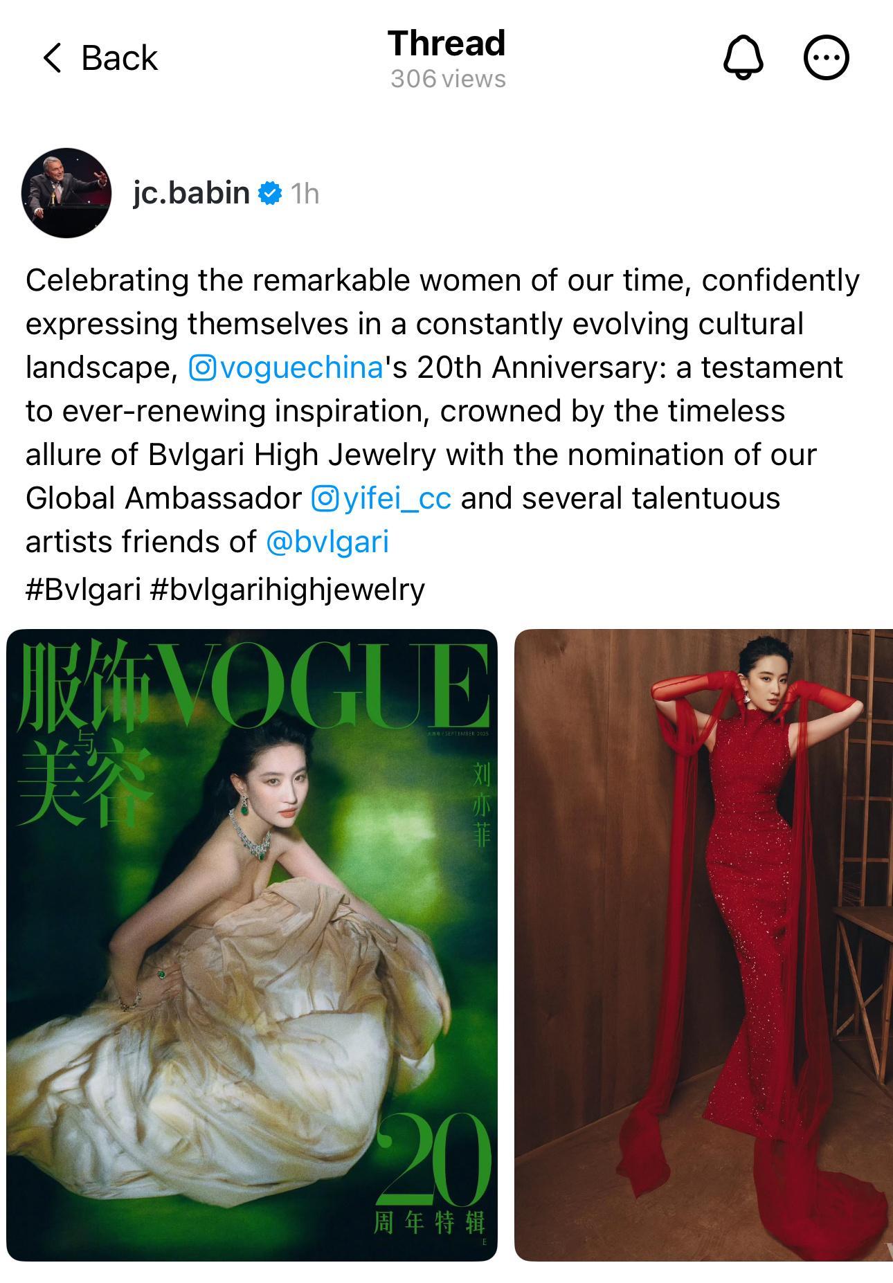The width and height of the screenshot is (893, 1283).
Task: Open the three-dot more options menu
Action: click(x=826, y=57)
